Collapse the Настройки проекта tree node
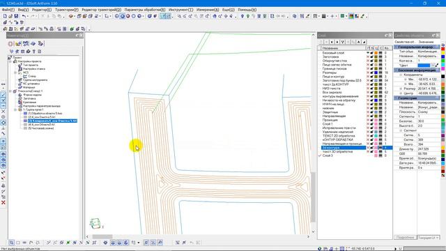The image size is (446, 251). coord(10,61)
